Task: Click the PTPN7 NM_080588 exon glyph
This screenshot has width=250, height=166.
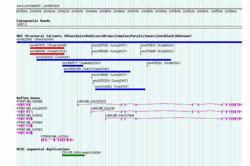Action: click(x=24, y=105)
